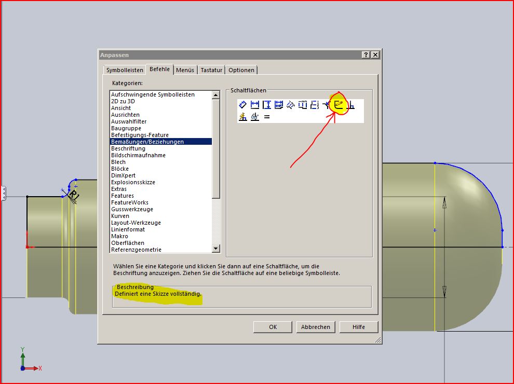This screenshot has width=514, height=384.
Task: Open the Menüs tab
Action: [x=185, y=70]
